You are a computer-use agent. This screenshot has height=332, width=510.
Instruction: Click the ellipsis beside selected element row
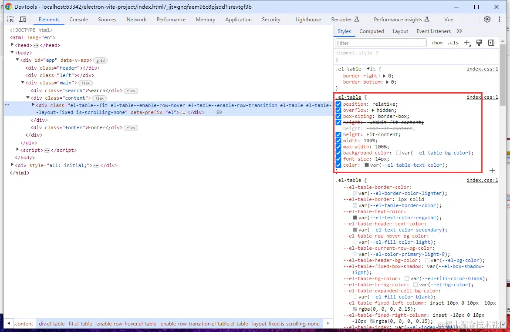click(x=7, y=105)
